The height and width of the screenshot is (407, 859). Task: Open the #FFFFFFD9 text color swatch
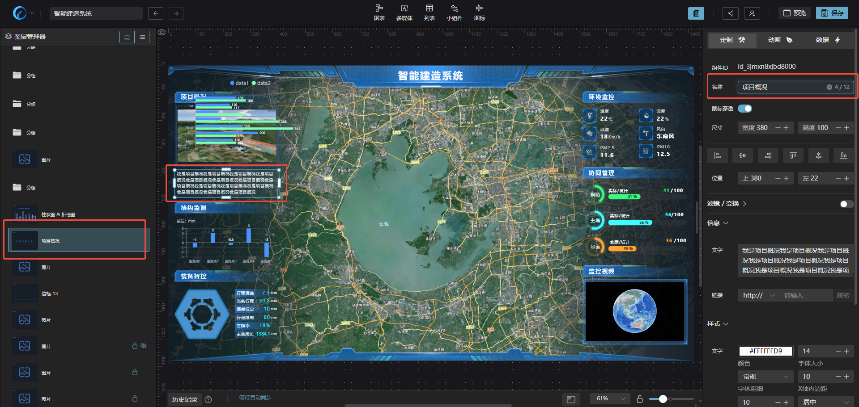pyautogui.click(x=765, y=351)
